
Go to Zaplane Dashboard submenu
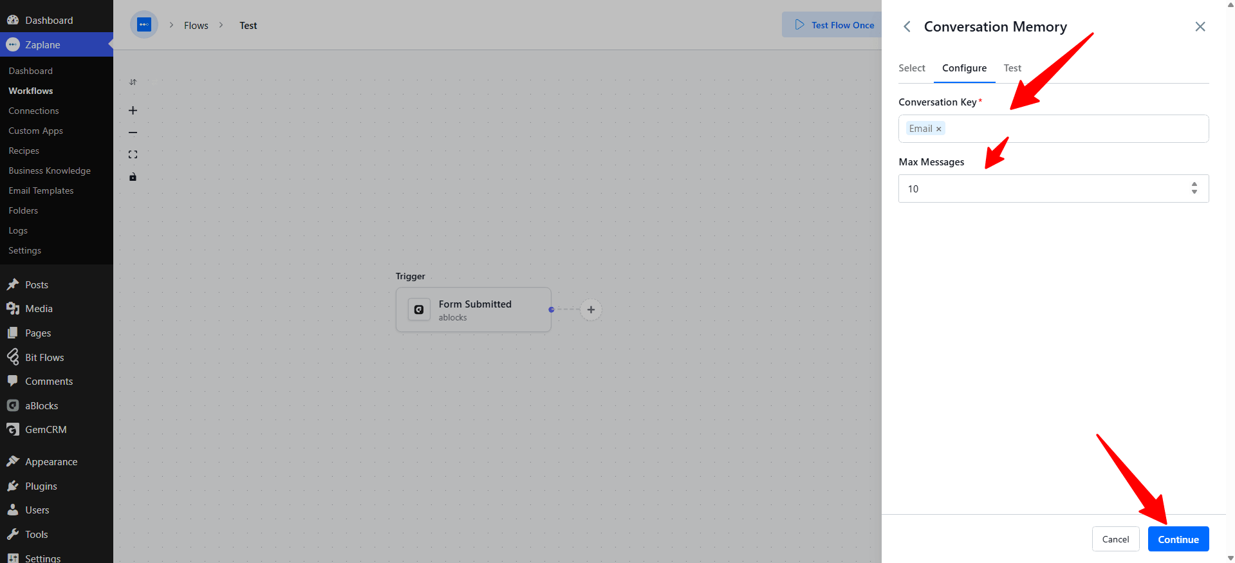31,71
